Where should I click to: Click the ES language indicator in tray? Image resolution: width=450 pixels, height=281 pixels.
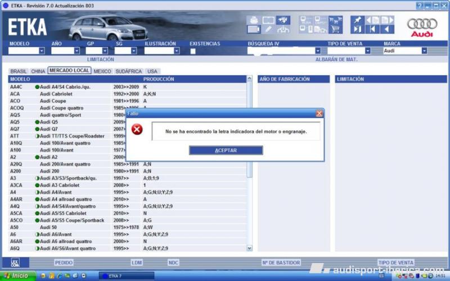pyautogui.click(x=381, y=276)
